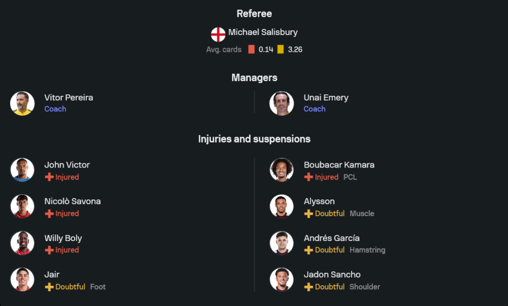Click the red card icon in Avg. cards

click(x=251, y=50)
